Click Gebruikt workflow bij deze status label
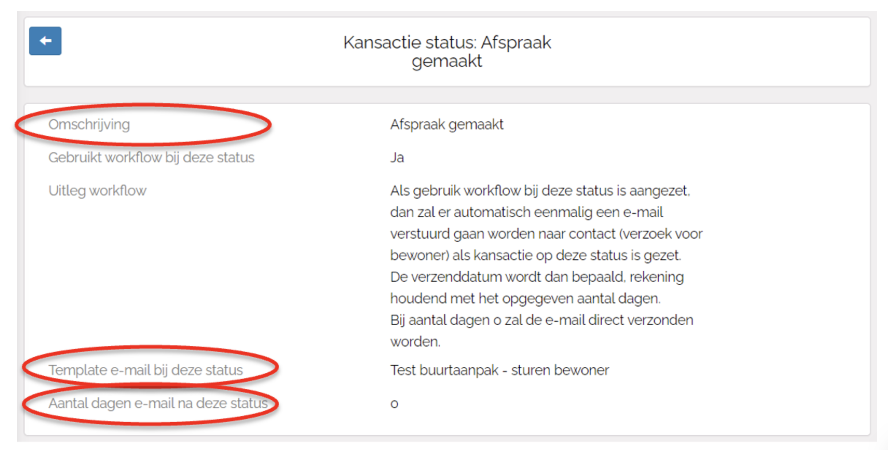 pos(151,158)
